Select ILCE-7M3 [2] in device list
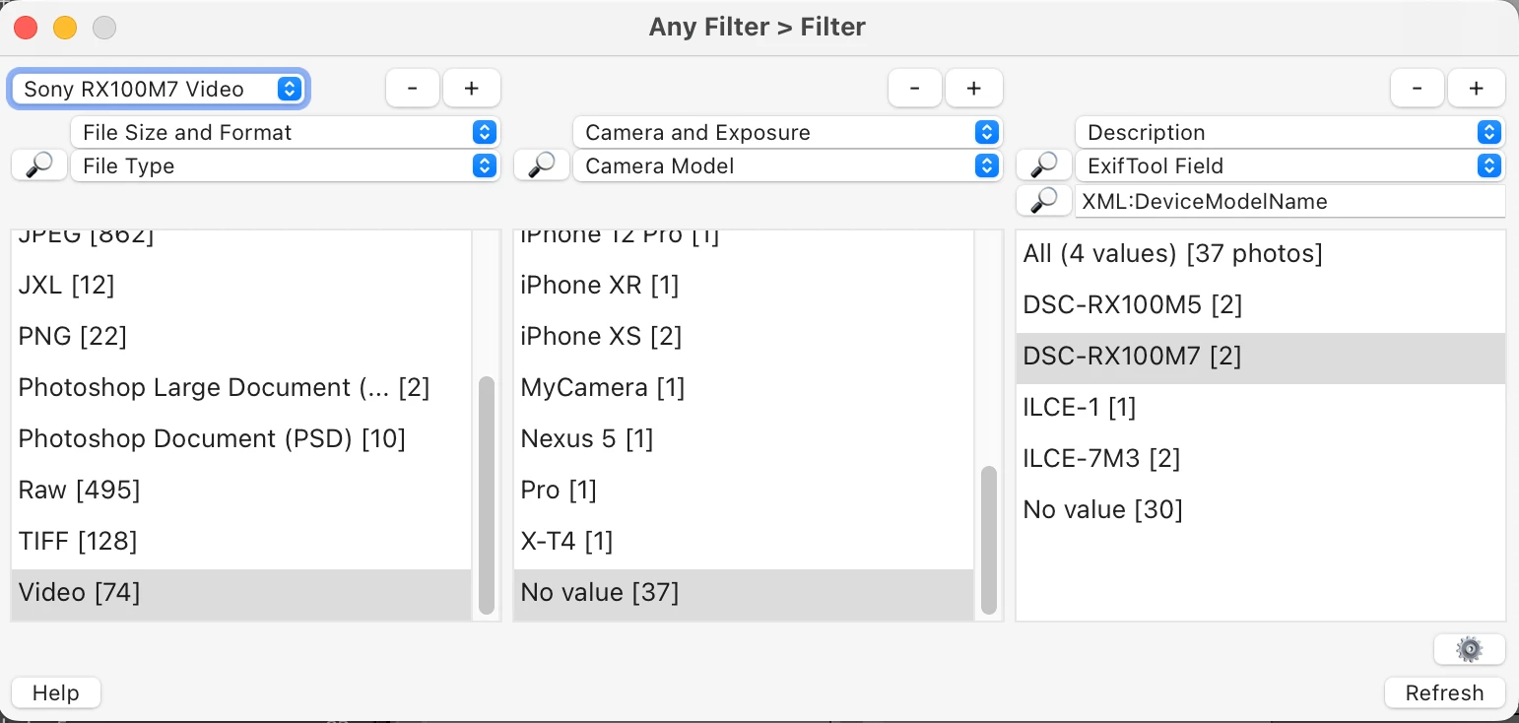1519x723 pixels. tap(1101, 458)
